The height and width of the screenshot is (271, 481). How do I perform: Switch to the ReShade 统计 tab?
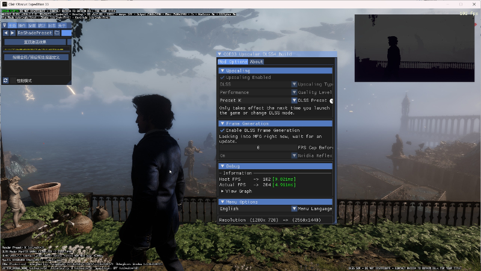(42, 25)
